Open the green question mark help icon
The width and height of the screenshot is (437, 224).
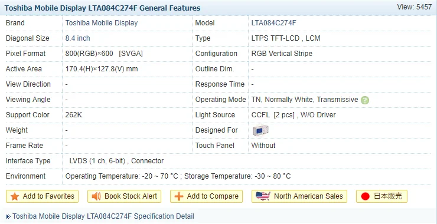pyautogui.click(x=365, y=100)
